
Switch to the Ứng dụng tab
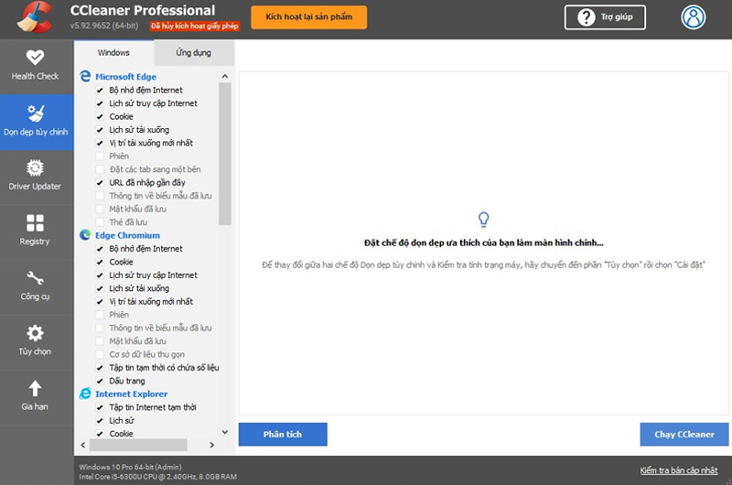point(194,53)
